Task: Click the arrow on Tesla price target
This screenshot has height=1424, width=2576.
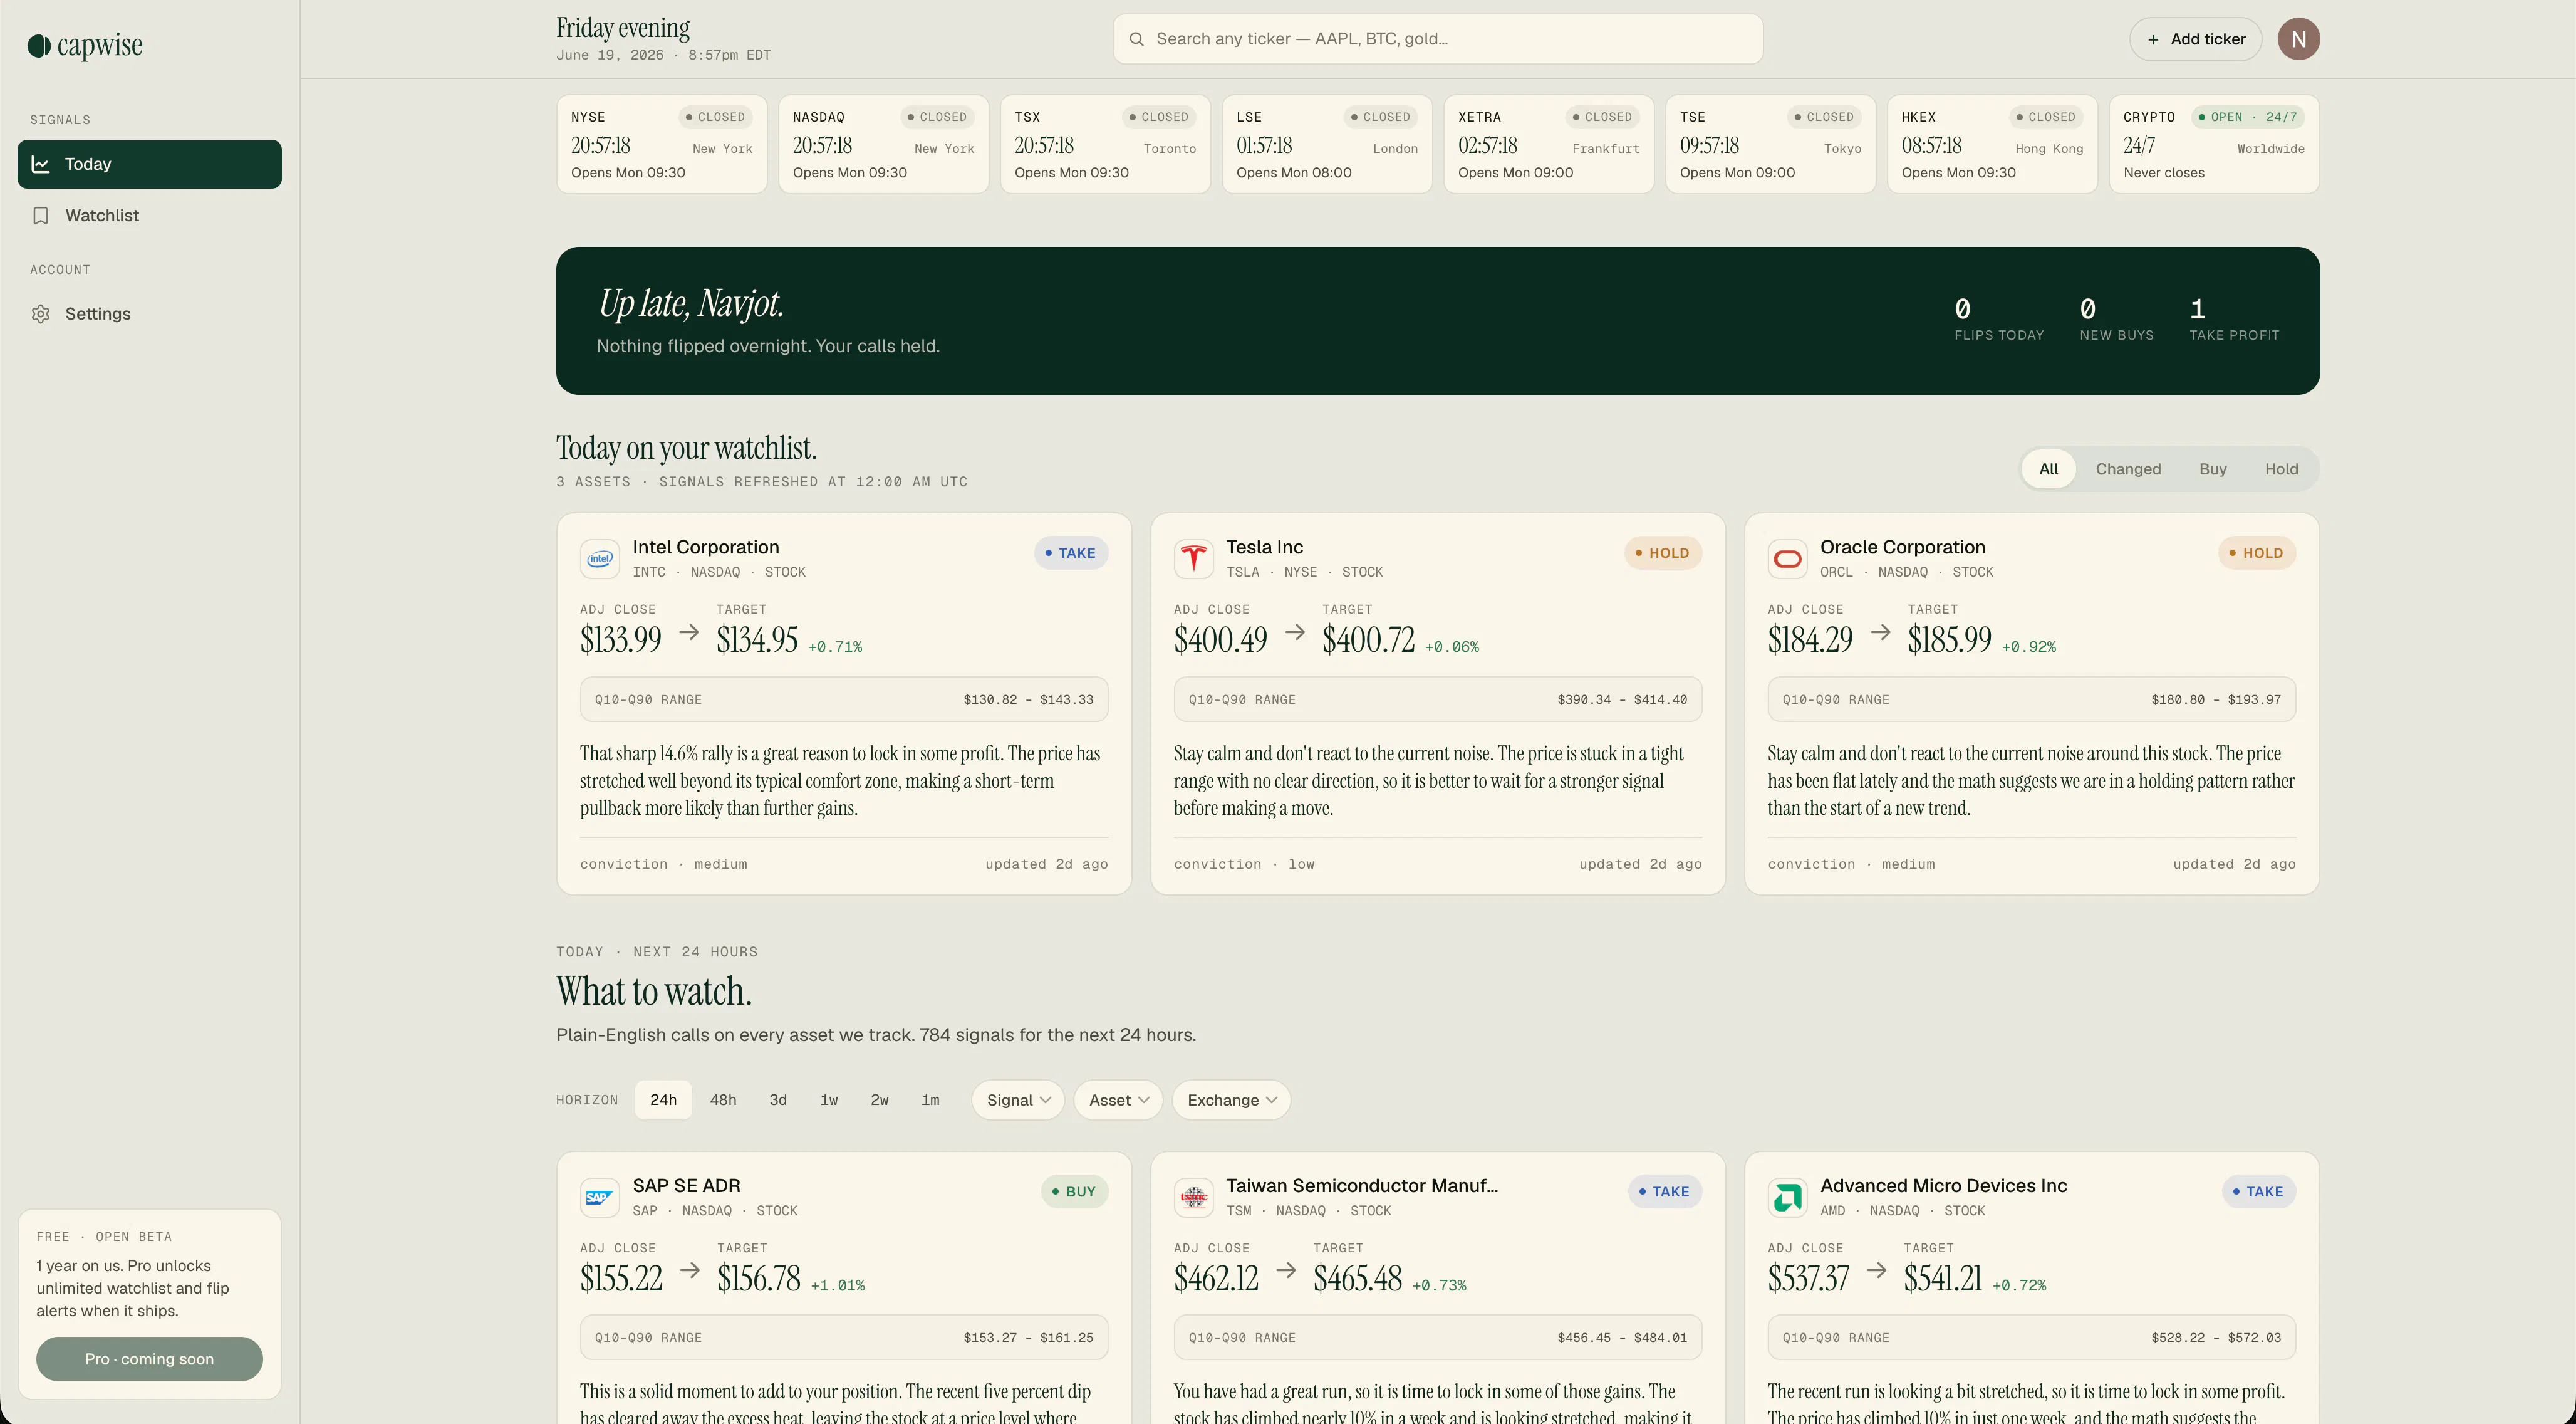Action: click(x=1295, y=632)
